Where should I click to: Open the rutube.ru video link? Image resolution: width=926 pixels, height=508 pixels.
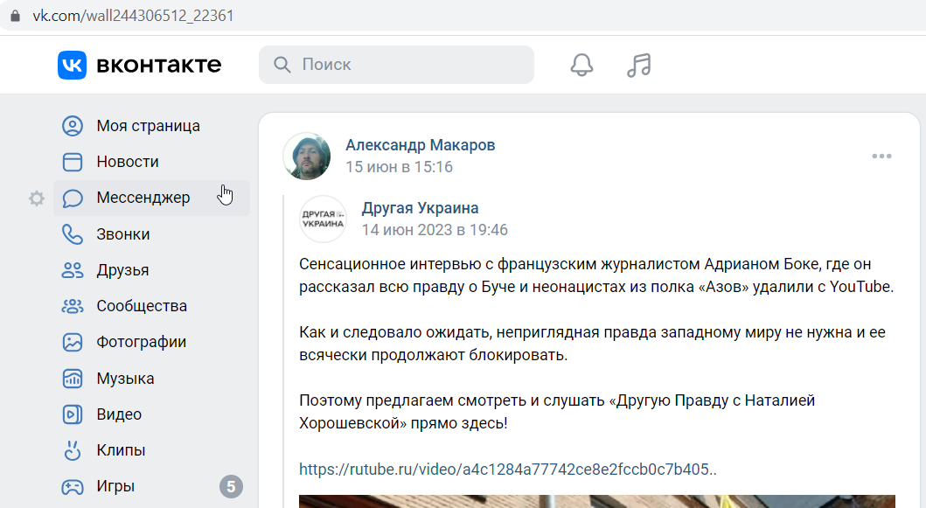click(508, 470)
